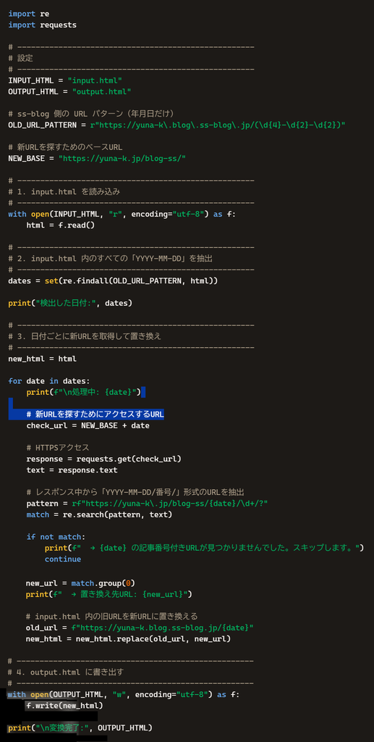Click the OLD_URL_PATTERN variable name

pyautogui.click(x=42, y=125)
